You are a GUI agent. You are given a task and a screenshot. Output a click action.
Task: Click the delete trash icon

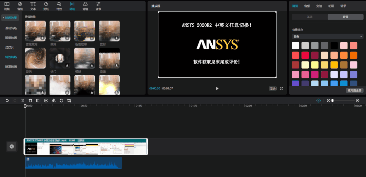pyautogui.click(x=30, y=101)
